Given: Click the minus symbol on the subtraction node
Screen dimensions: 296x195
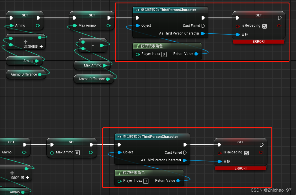Looking at the screenshot, I should point(92,45).
